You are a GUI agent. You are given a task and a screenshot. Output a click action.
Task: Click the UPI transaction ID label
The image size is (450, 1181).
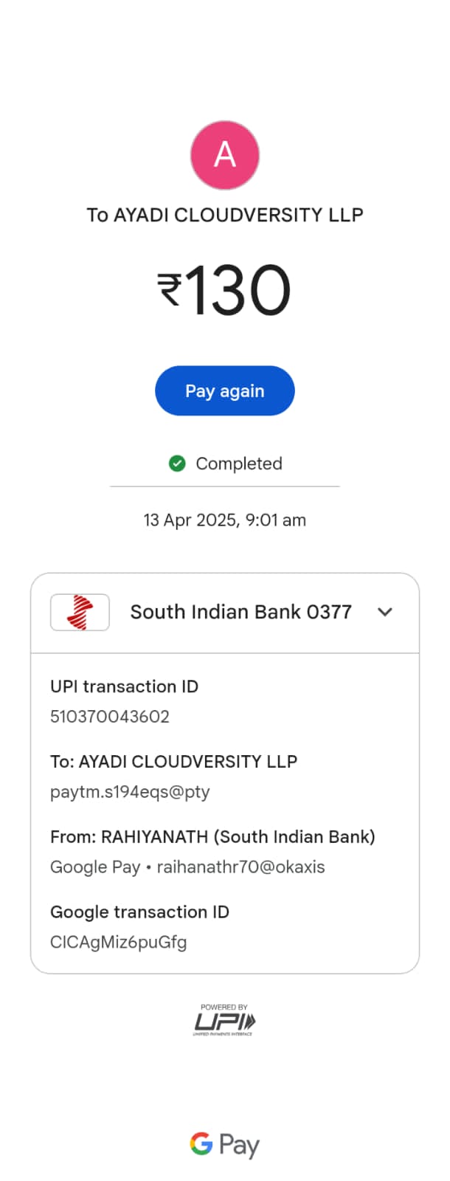click(124, 686)
